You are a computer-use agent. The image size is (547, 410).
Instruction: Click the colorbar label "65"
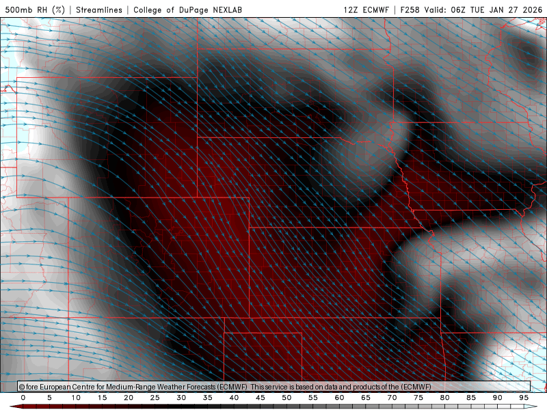pyautogui.click(x=366, y=398)
